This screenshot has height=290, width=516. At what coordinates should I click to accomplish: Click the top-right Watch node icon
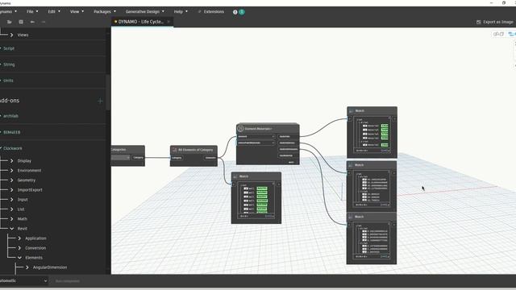[x=352, y=111]
